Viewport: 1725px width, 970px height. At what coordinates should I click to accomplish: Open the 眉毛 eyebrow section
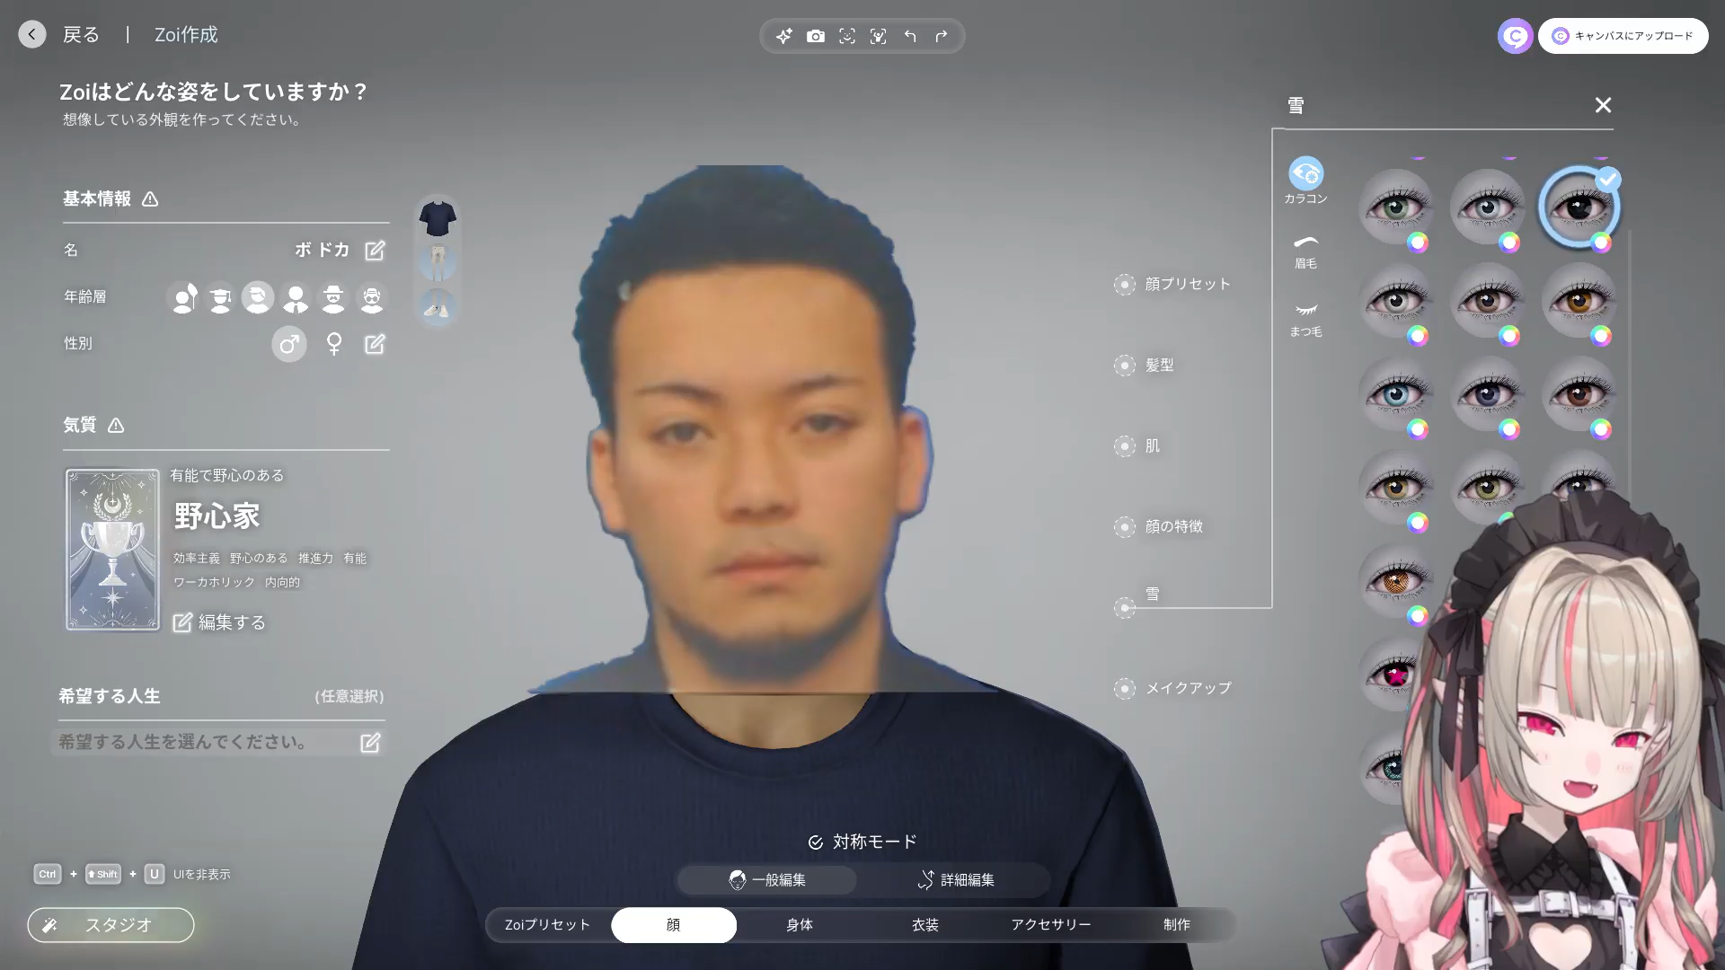1305,251
